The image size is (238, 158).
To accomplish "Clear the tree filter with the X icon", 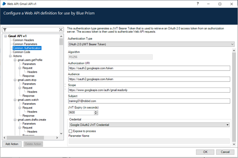I will [x=61, y=30].
